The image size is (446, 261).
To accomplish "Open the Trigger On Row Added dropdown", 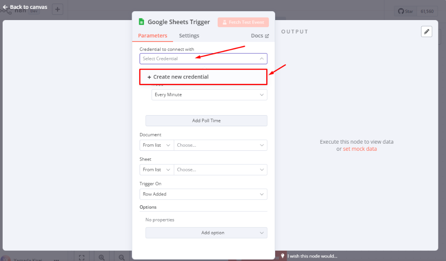I will coord(203,194).
